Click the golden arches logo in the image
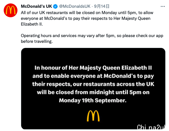 point(93,116)
